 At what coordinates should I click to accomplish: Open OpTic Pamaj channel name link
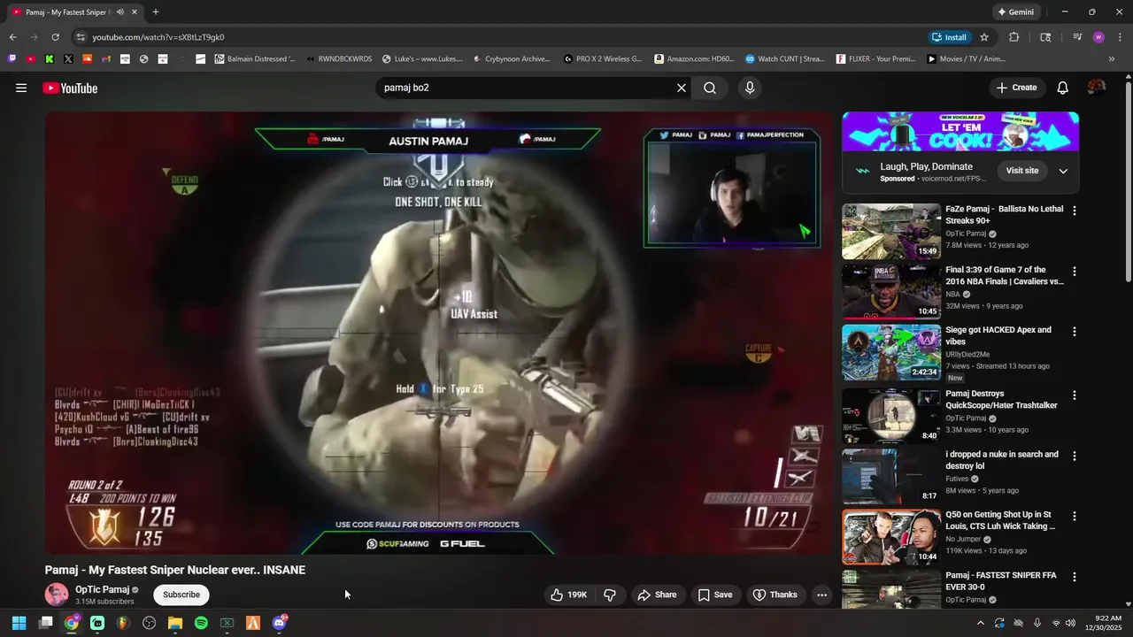click(102, 589)
